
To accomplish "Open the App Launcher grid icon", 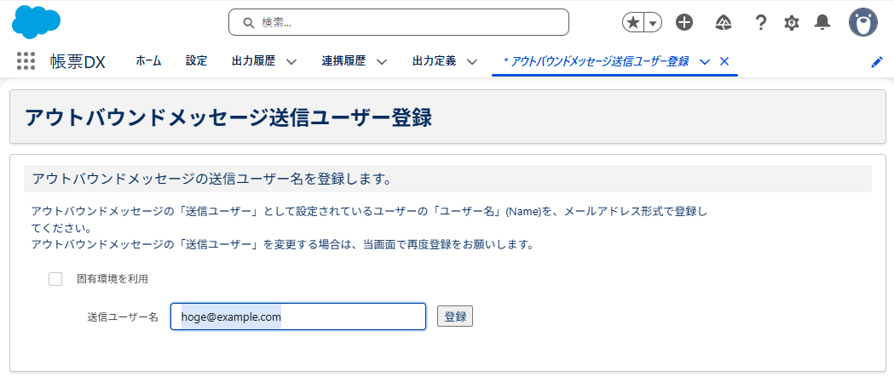I will click(26, 61).
